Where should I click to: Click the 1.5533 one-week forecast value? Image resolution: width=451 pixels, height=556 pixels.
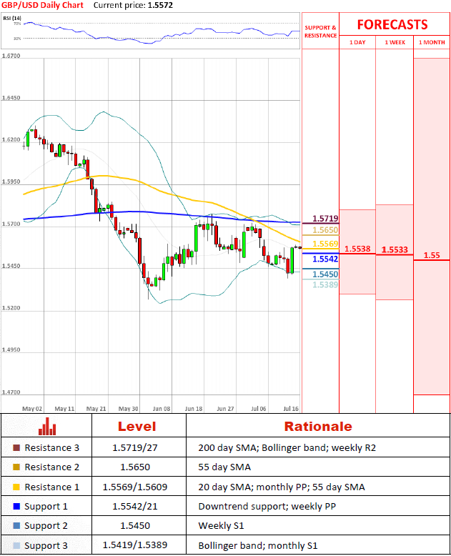click(x=395, y=249)
